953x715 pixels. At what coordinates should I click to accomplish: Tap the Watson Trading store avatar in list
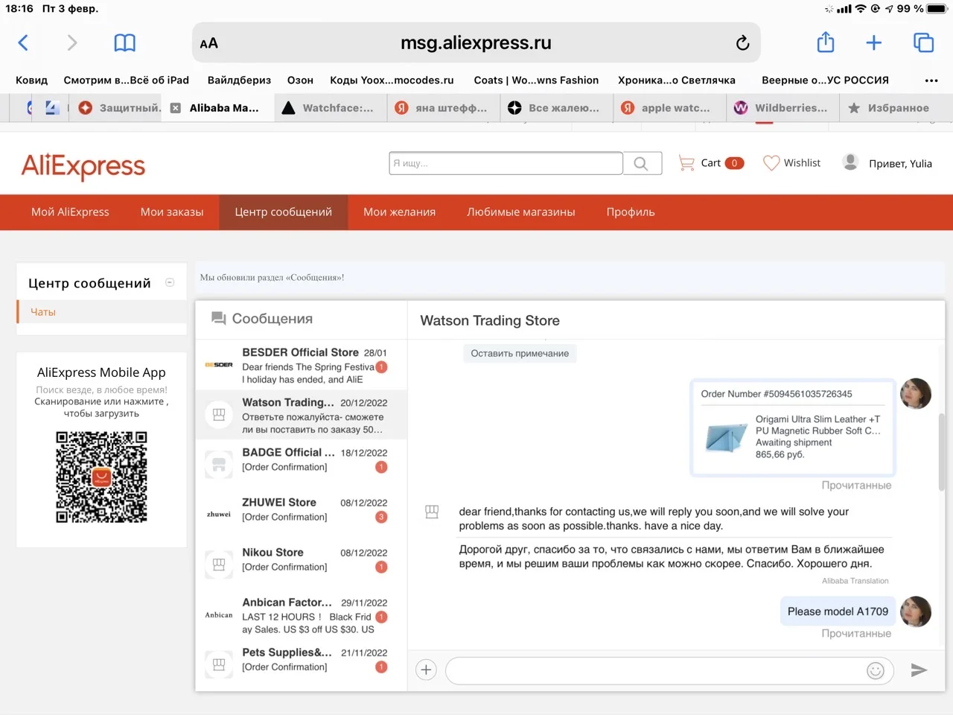click(219, 414)
